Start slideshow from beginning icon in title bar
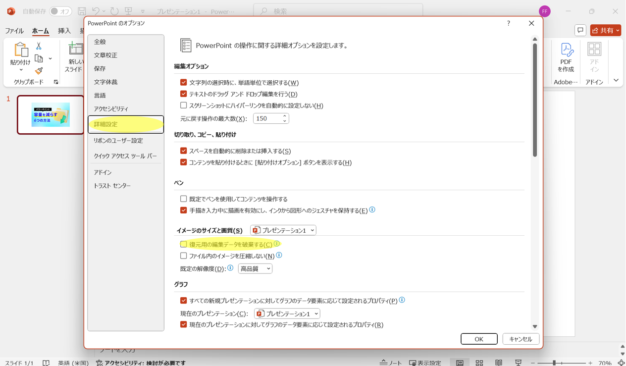626x366 pixels. pos(128,11)
